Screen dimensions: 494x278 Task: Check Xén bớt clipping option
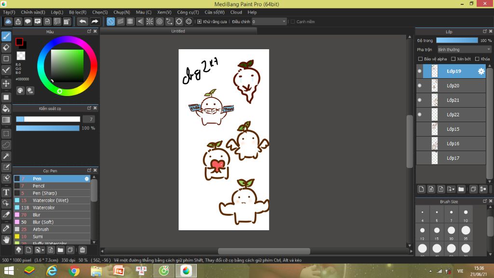(453, 59)
